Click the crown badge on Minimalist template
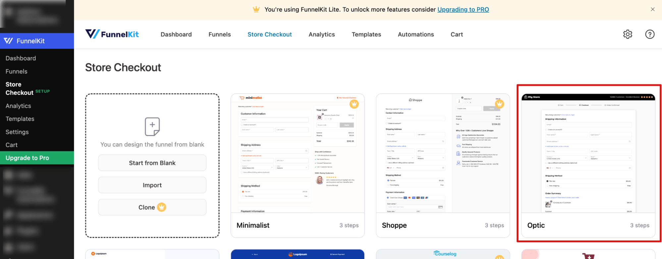 point(354,104)
